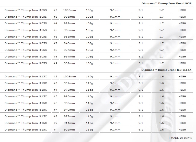Click the i105S row name for #P
The height and width of the screenshot is (142, 196).
click(x=26, y=63)
